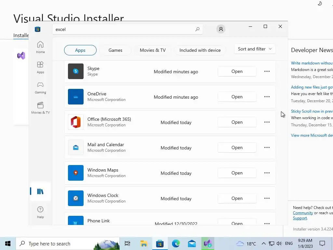
Task: Open Gaming section in the sidebar
Action: pos(40,88)
